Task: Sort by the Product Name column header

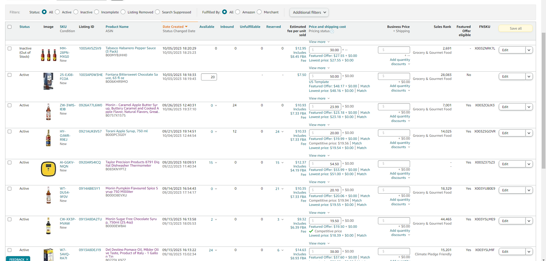Action: [x=117, y=27]
